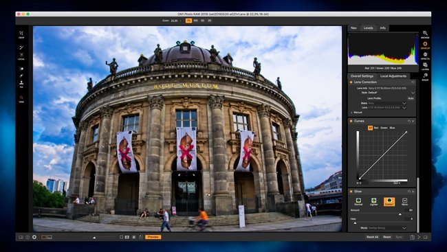The width and height of the screenshot is (447, 252).
Task: Reset the Curves panel settings
Action: click(409, 121)
